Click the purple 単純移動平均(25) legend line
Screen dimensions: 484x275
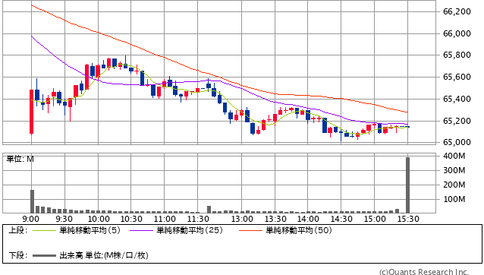pyautogui.click(x=141, y=230)
